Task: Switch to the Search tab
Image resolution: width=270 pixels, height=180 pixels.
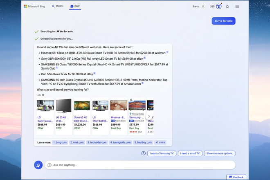Action: (x=58, y=6)
